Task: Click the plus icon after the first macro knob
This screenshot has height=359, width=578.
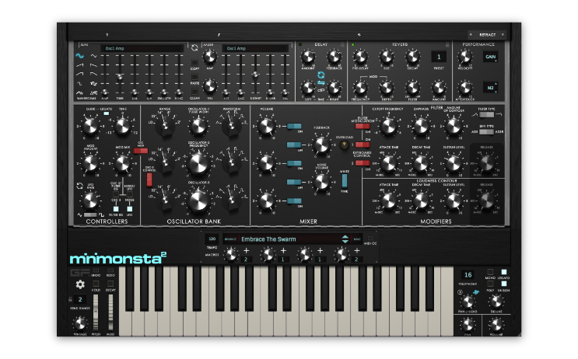Action: coord(246,251)
